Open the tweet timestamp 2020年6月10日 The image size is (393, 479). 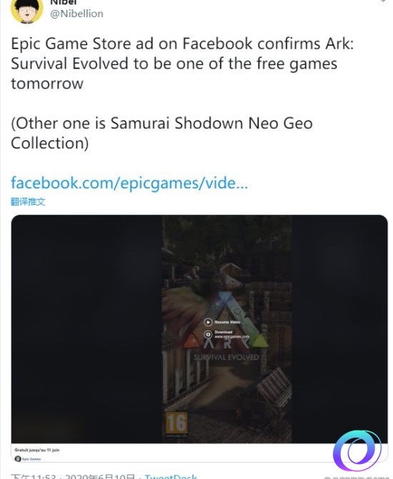coord(100,476)
